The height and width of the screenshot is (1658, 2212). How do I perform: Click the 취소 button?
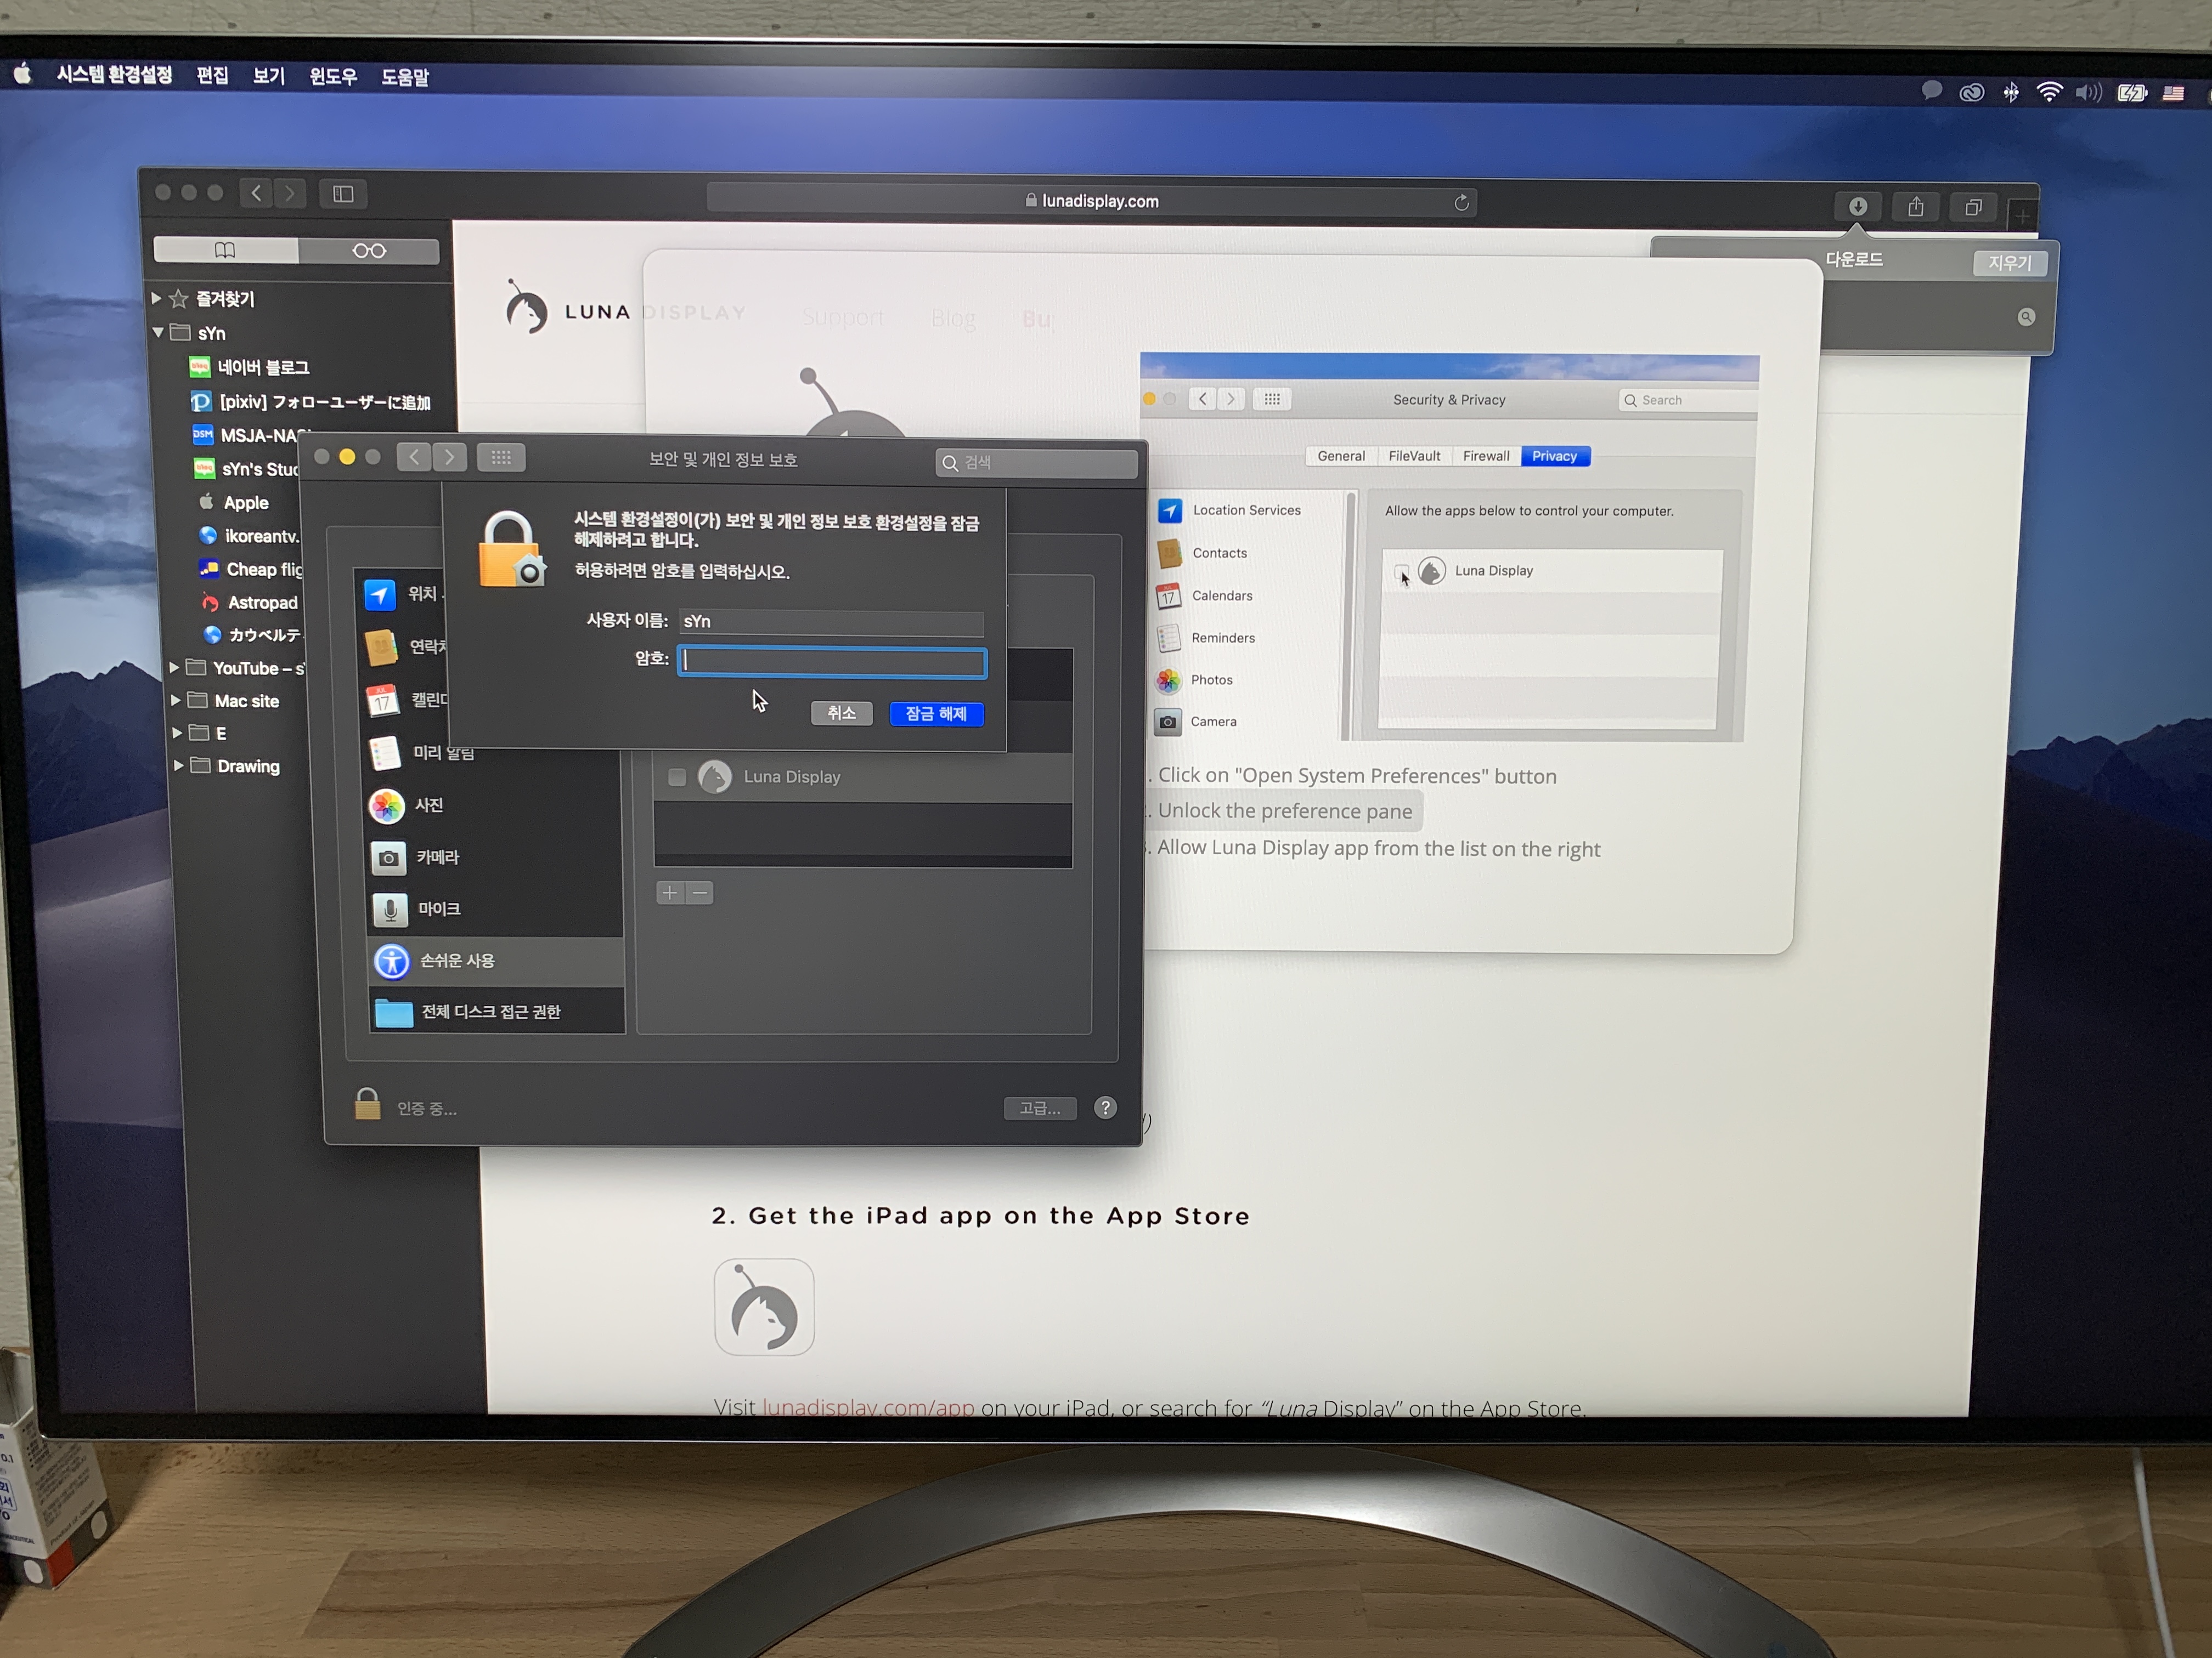point(842,713)
